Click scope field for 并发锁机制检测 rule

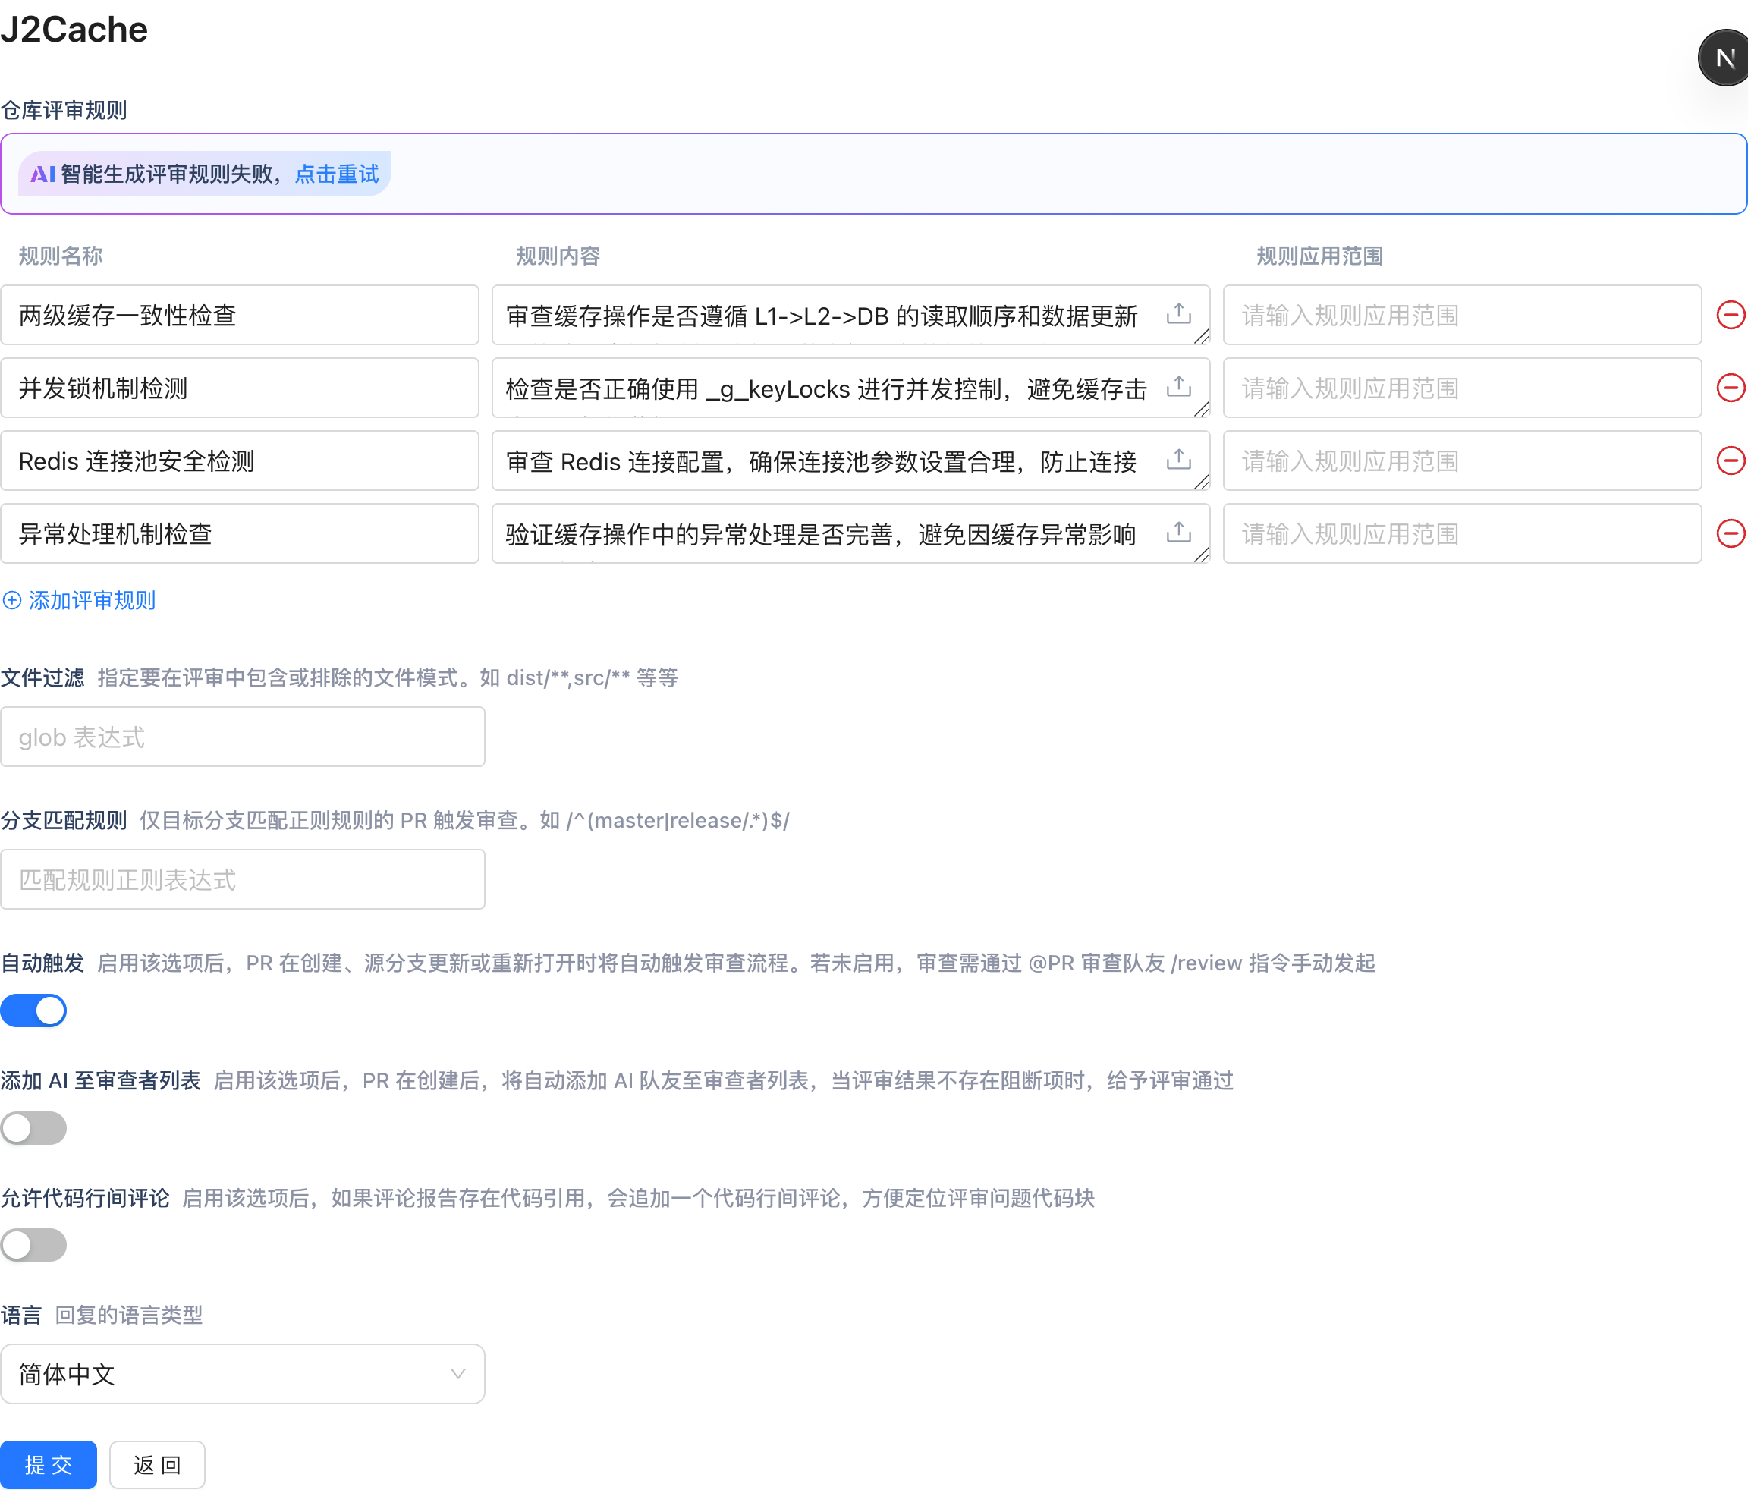coord(1462,388)
